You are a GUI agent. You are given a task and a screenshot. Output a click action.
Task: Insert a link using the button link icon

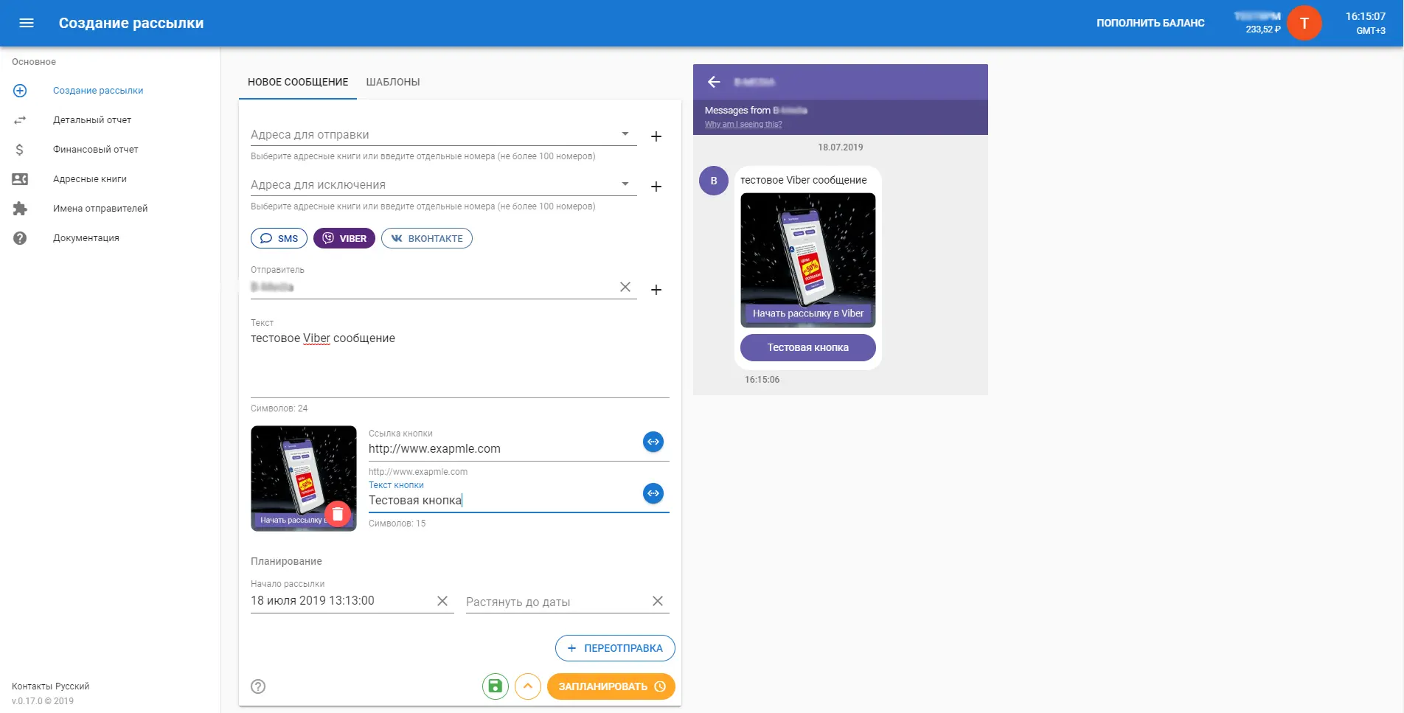[x=653, y=442]
